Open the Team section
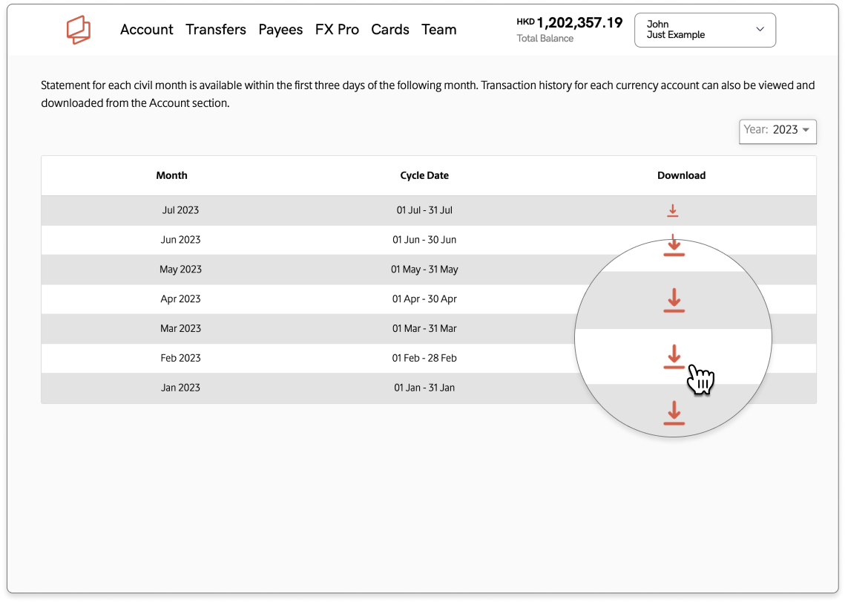This screenshot has width=845, height=603. 438,30
